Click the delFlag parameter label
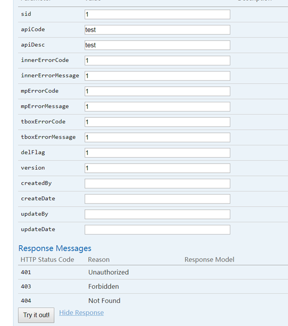Viewport: 288px width, 326px height. 33,153
